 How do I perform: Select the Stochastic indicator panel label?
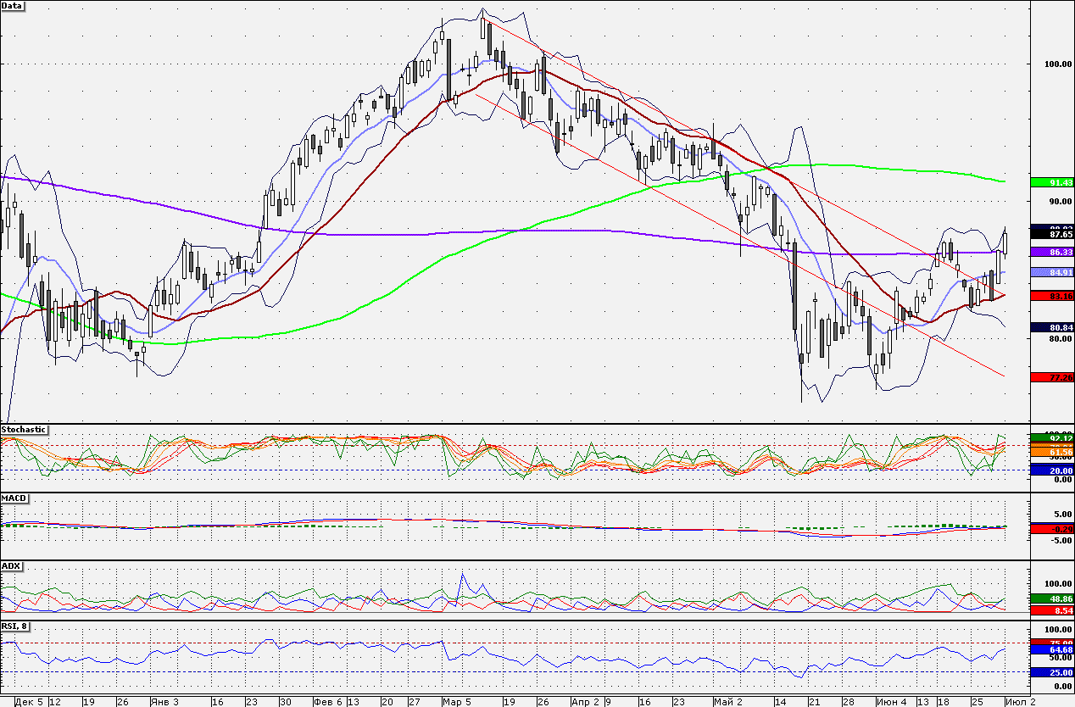24,430
